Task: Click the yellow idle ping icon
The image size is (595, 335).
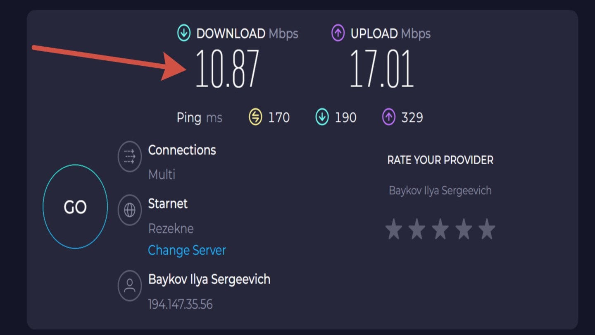Action: (x=255, y=117)
